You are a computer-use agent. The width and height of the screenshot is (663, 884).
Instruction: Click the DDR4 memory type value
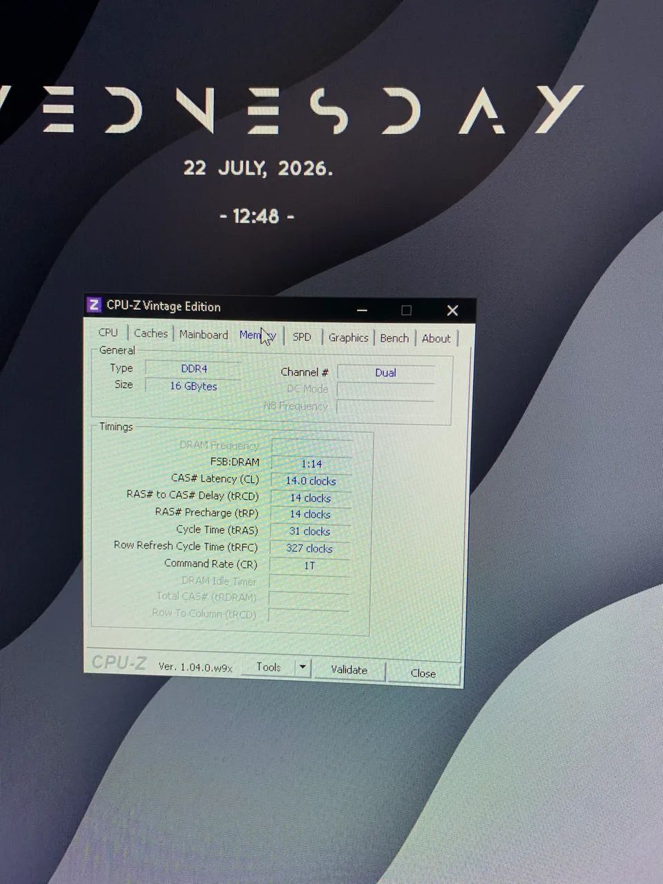pos(194,369)
